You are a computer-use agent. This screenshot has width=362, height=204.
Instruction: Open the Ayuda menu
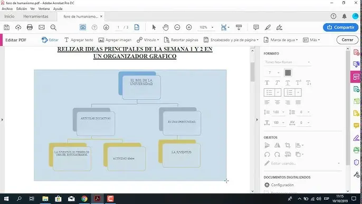click(x=58, y=9)
